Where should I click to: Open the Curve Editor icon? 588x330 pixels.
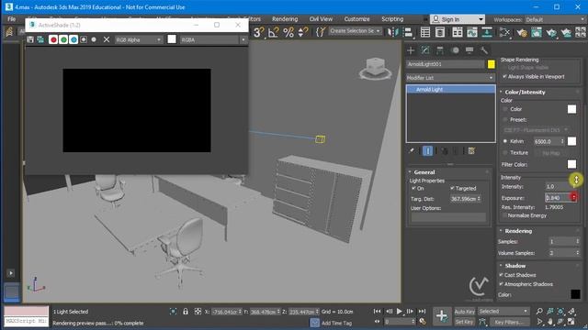[x=472, y=32]
